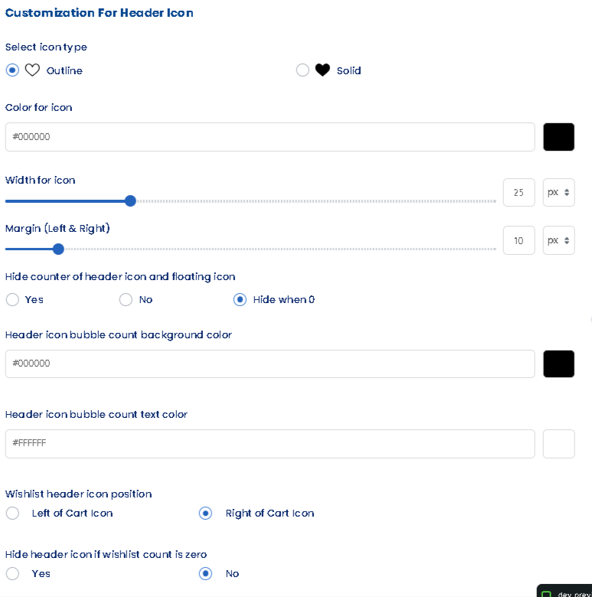The height and width of the screenshot is (597, 592).
Task: Open bubble count background color swatch
Action: point(558,364)
